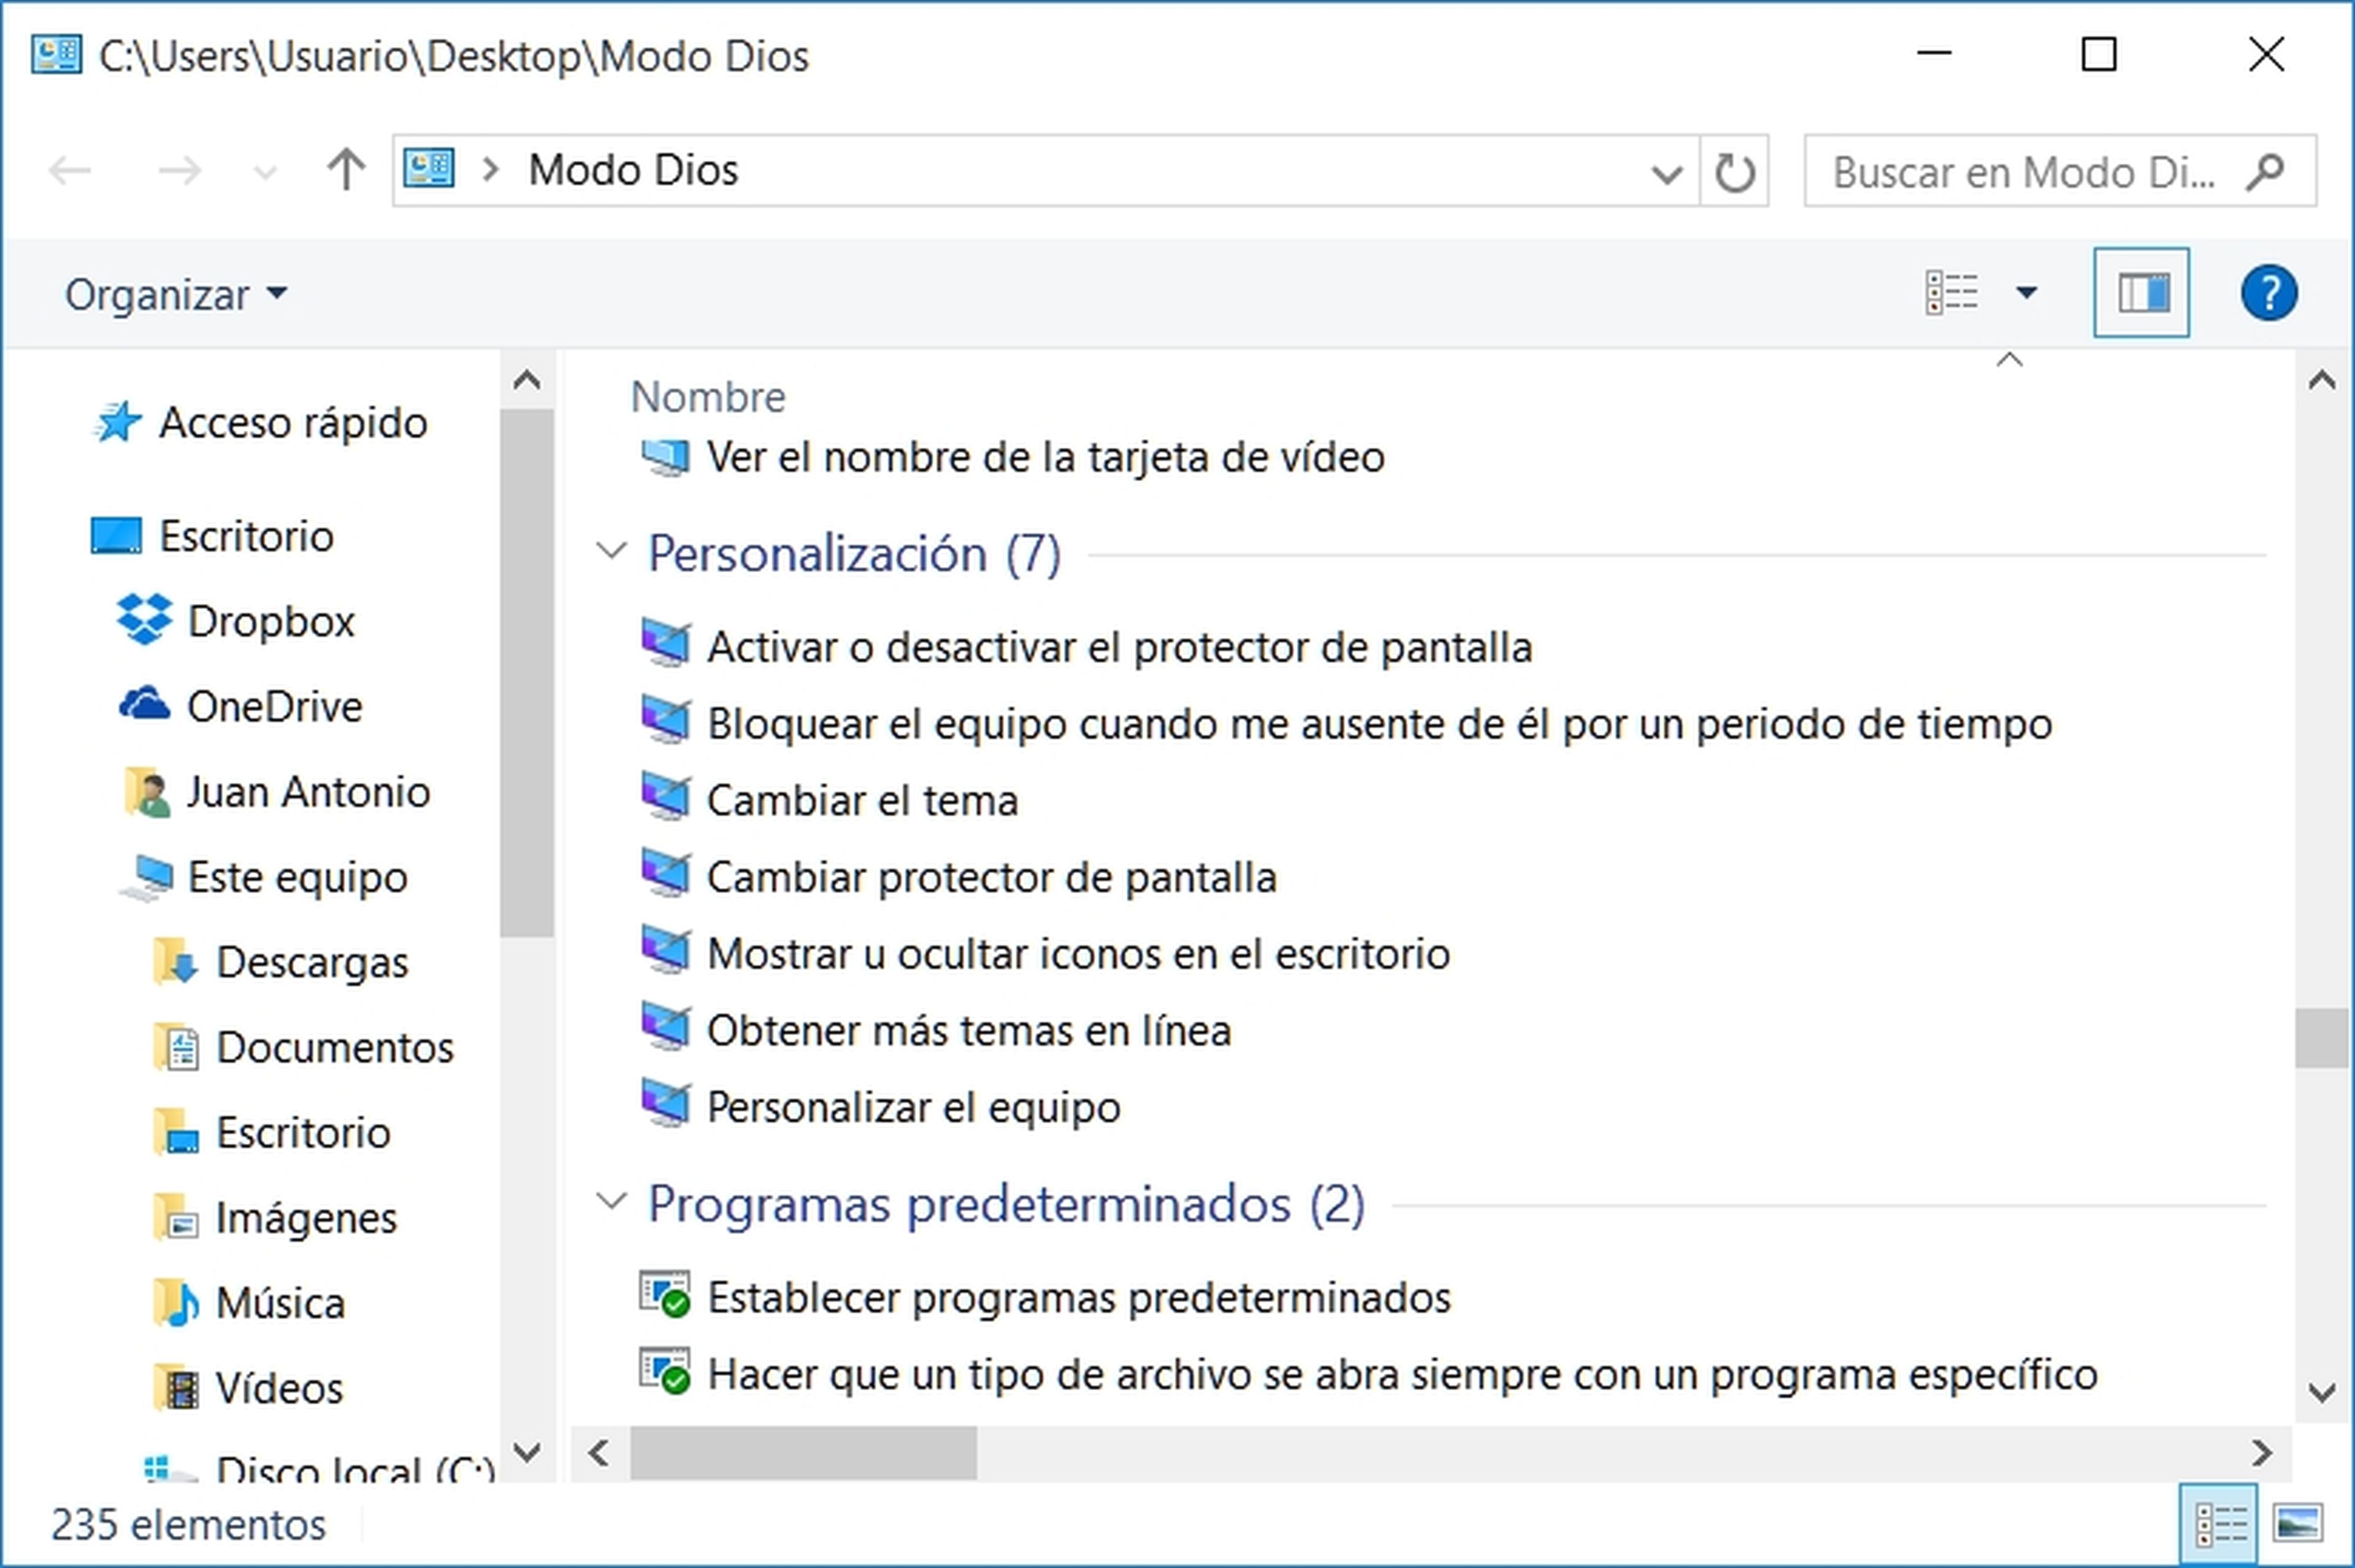
Task: Click the Nombre column header
Action: pos(708,397)
